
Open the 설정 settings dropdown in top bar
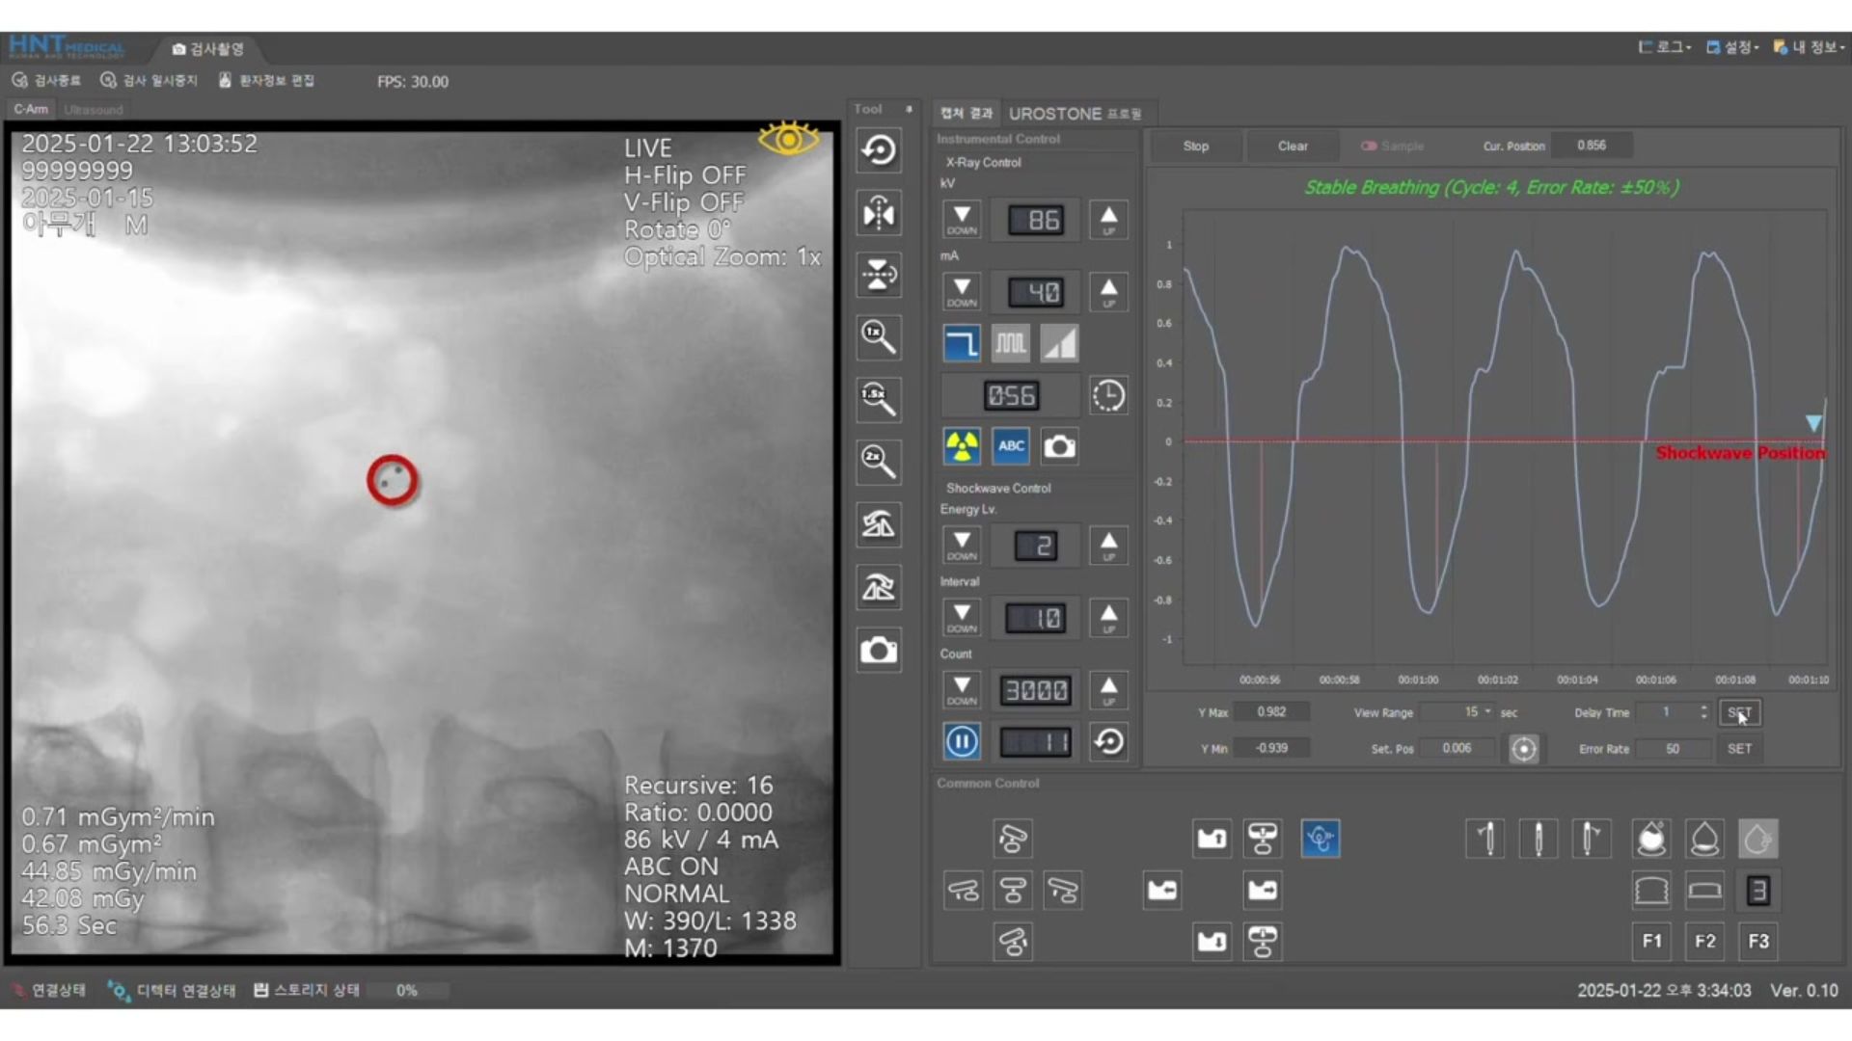tap(1733, 47)
